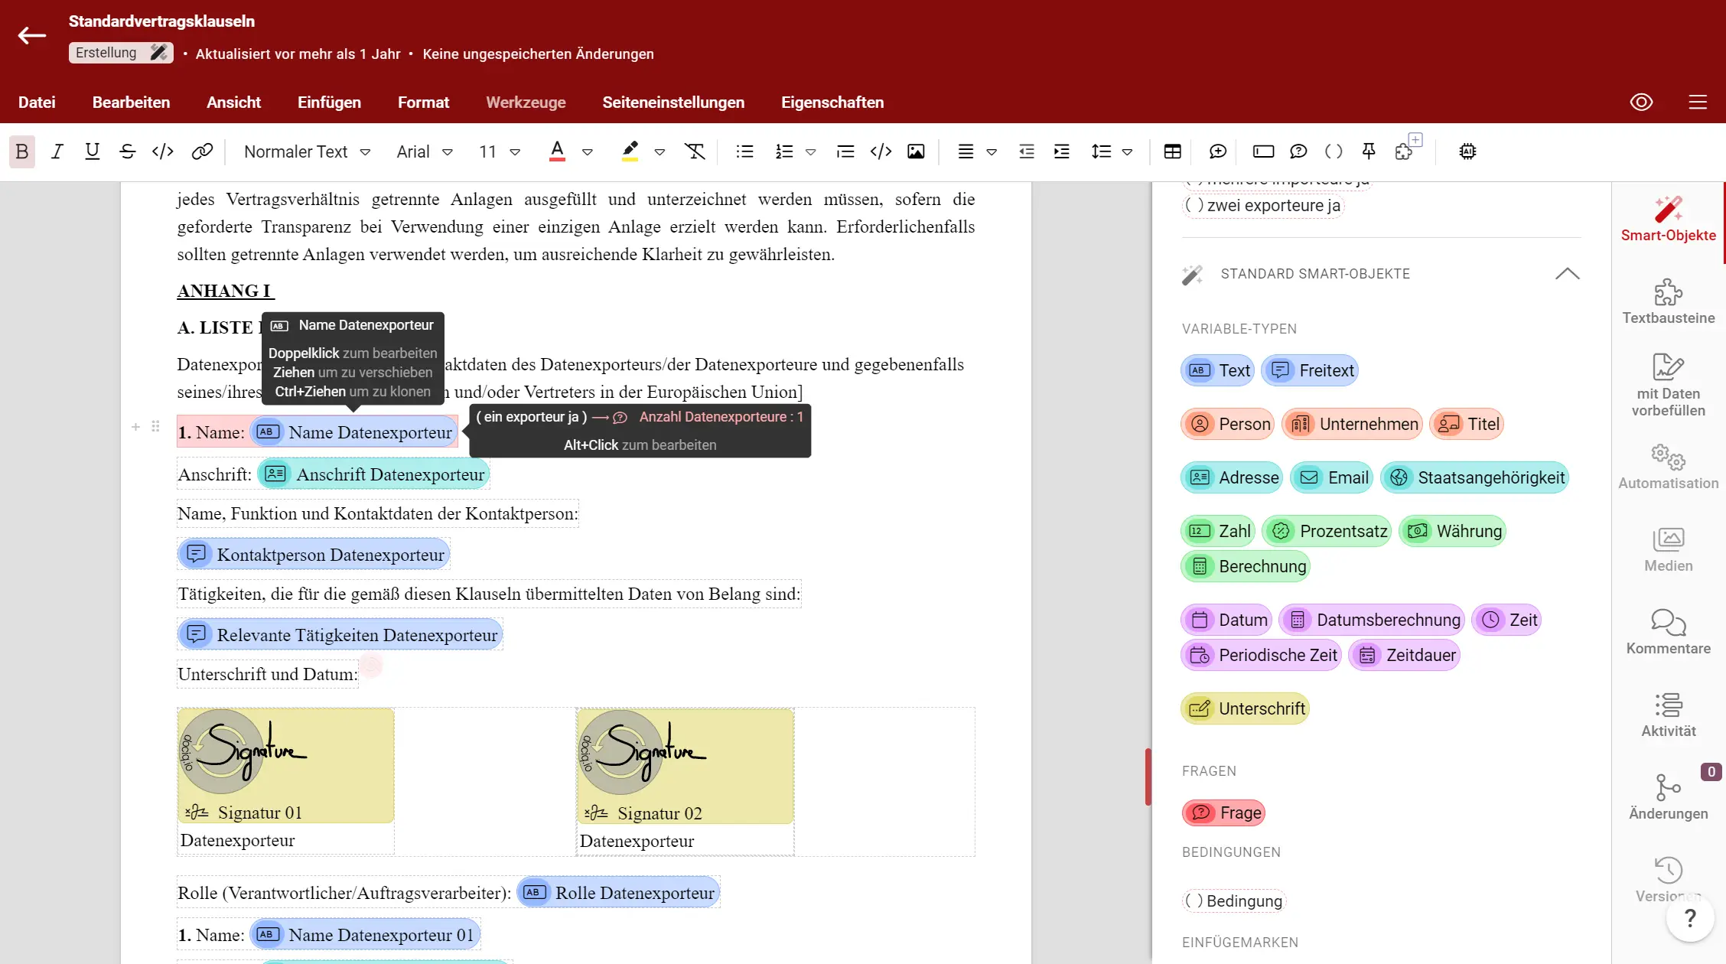This screenshot has width=1726, height=964.
Task: Open the Automatisation panel
Action: pyautogui.click(x=1668, y=467)
